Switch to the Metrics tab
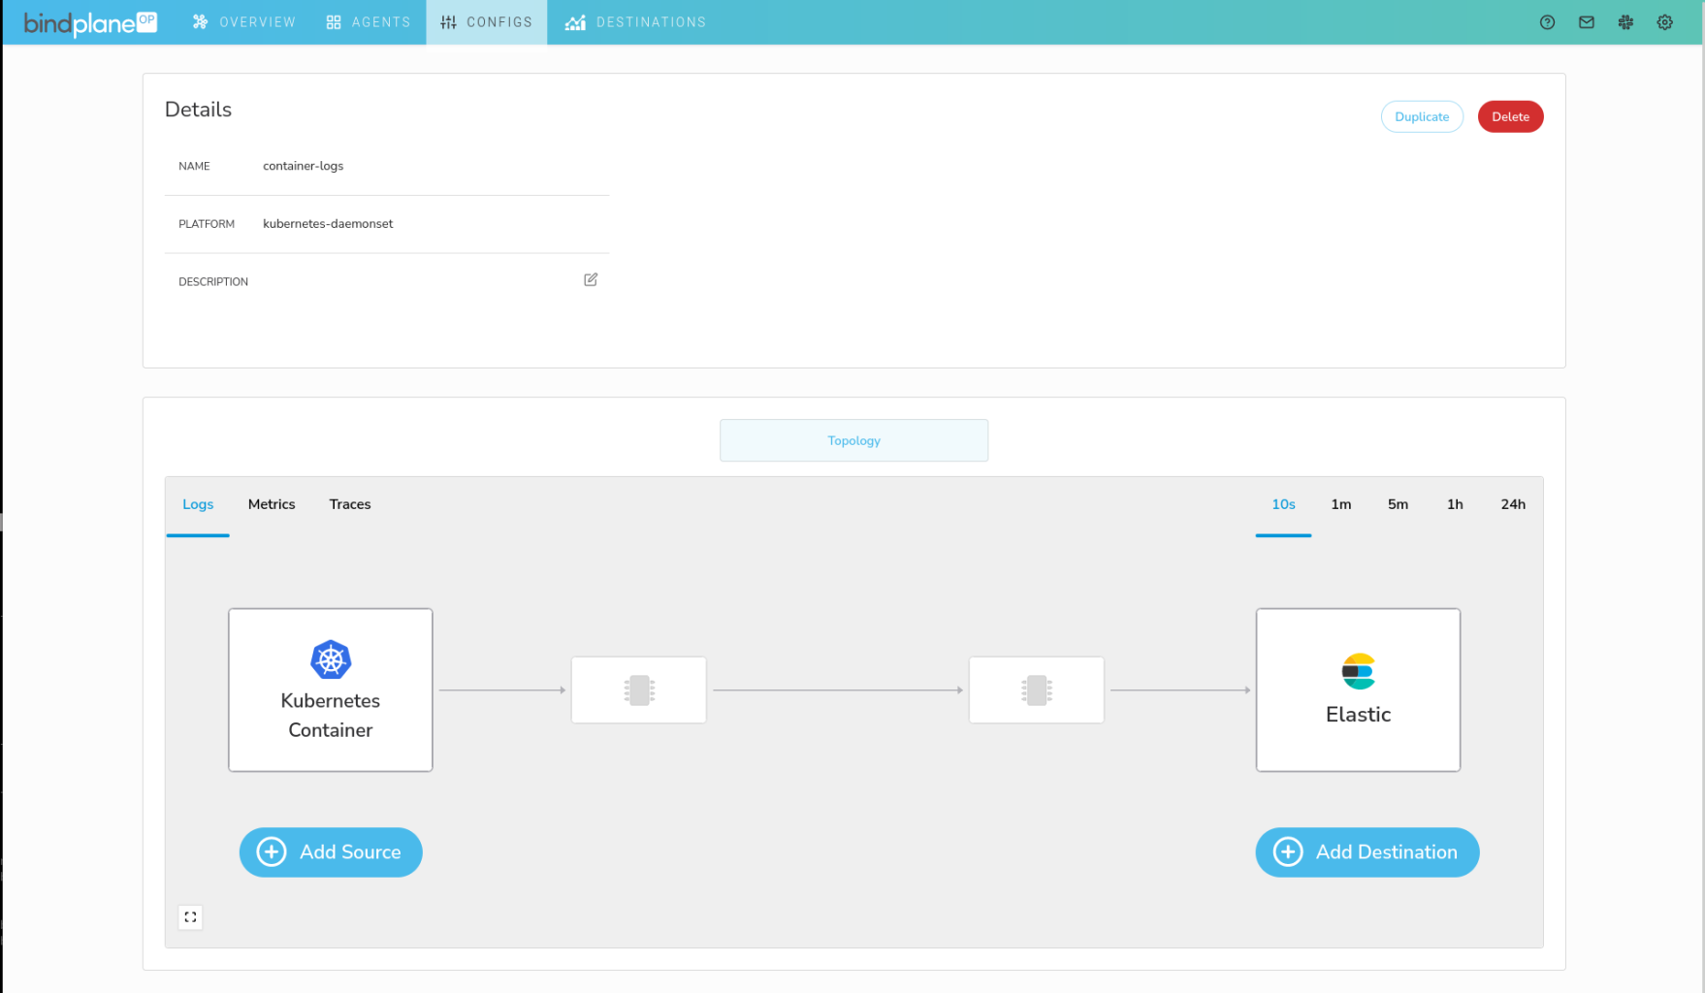The width and height of the screenshot is (1705, 993). [x=272, y=504]
